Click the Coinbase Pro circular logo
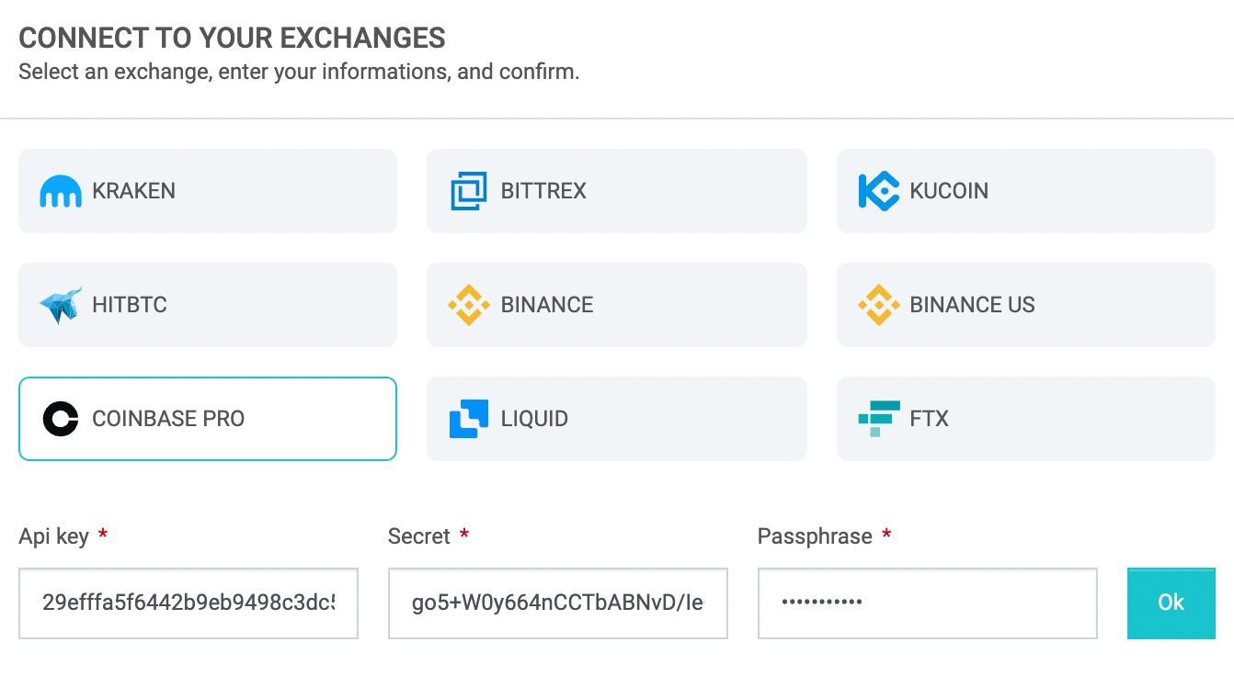This screenshot has height=676, width=1234. [61, 419]
